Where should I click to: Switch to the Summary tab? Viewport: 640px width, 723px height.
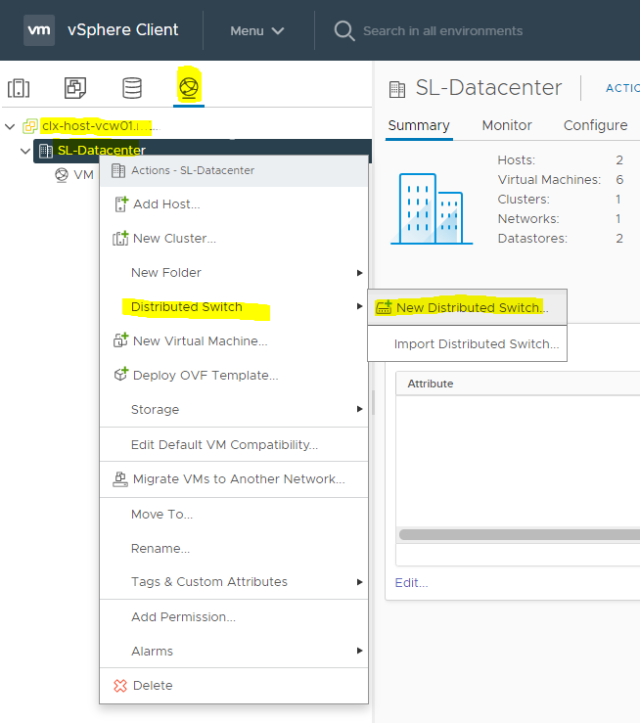(419, 125)
